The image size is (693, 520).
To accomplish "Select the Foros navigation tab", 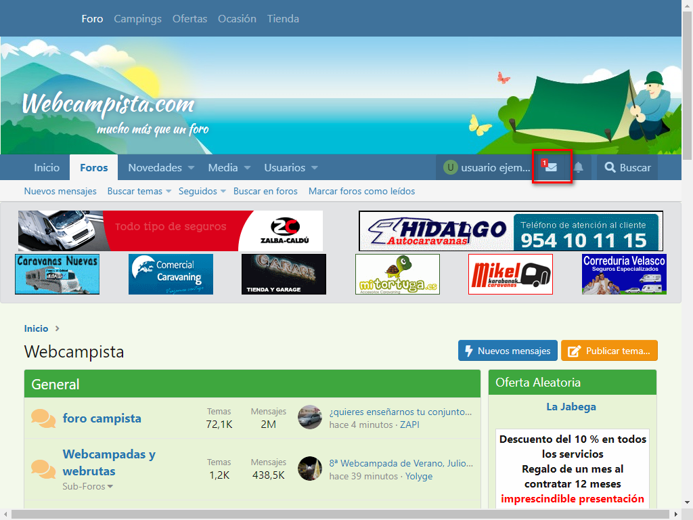I will tap(93, 168).
